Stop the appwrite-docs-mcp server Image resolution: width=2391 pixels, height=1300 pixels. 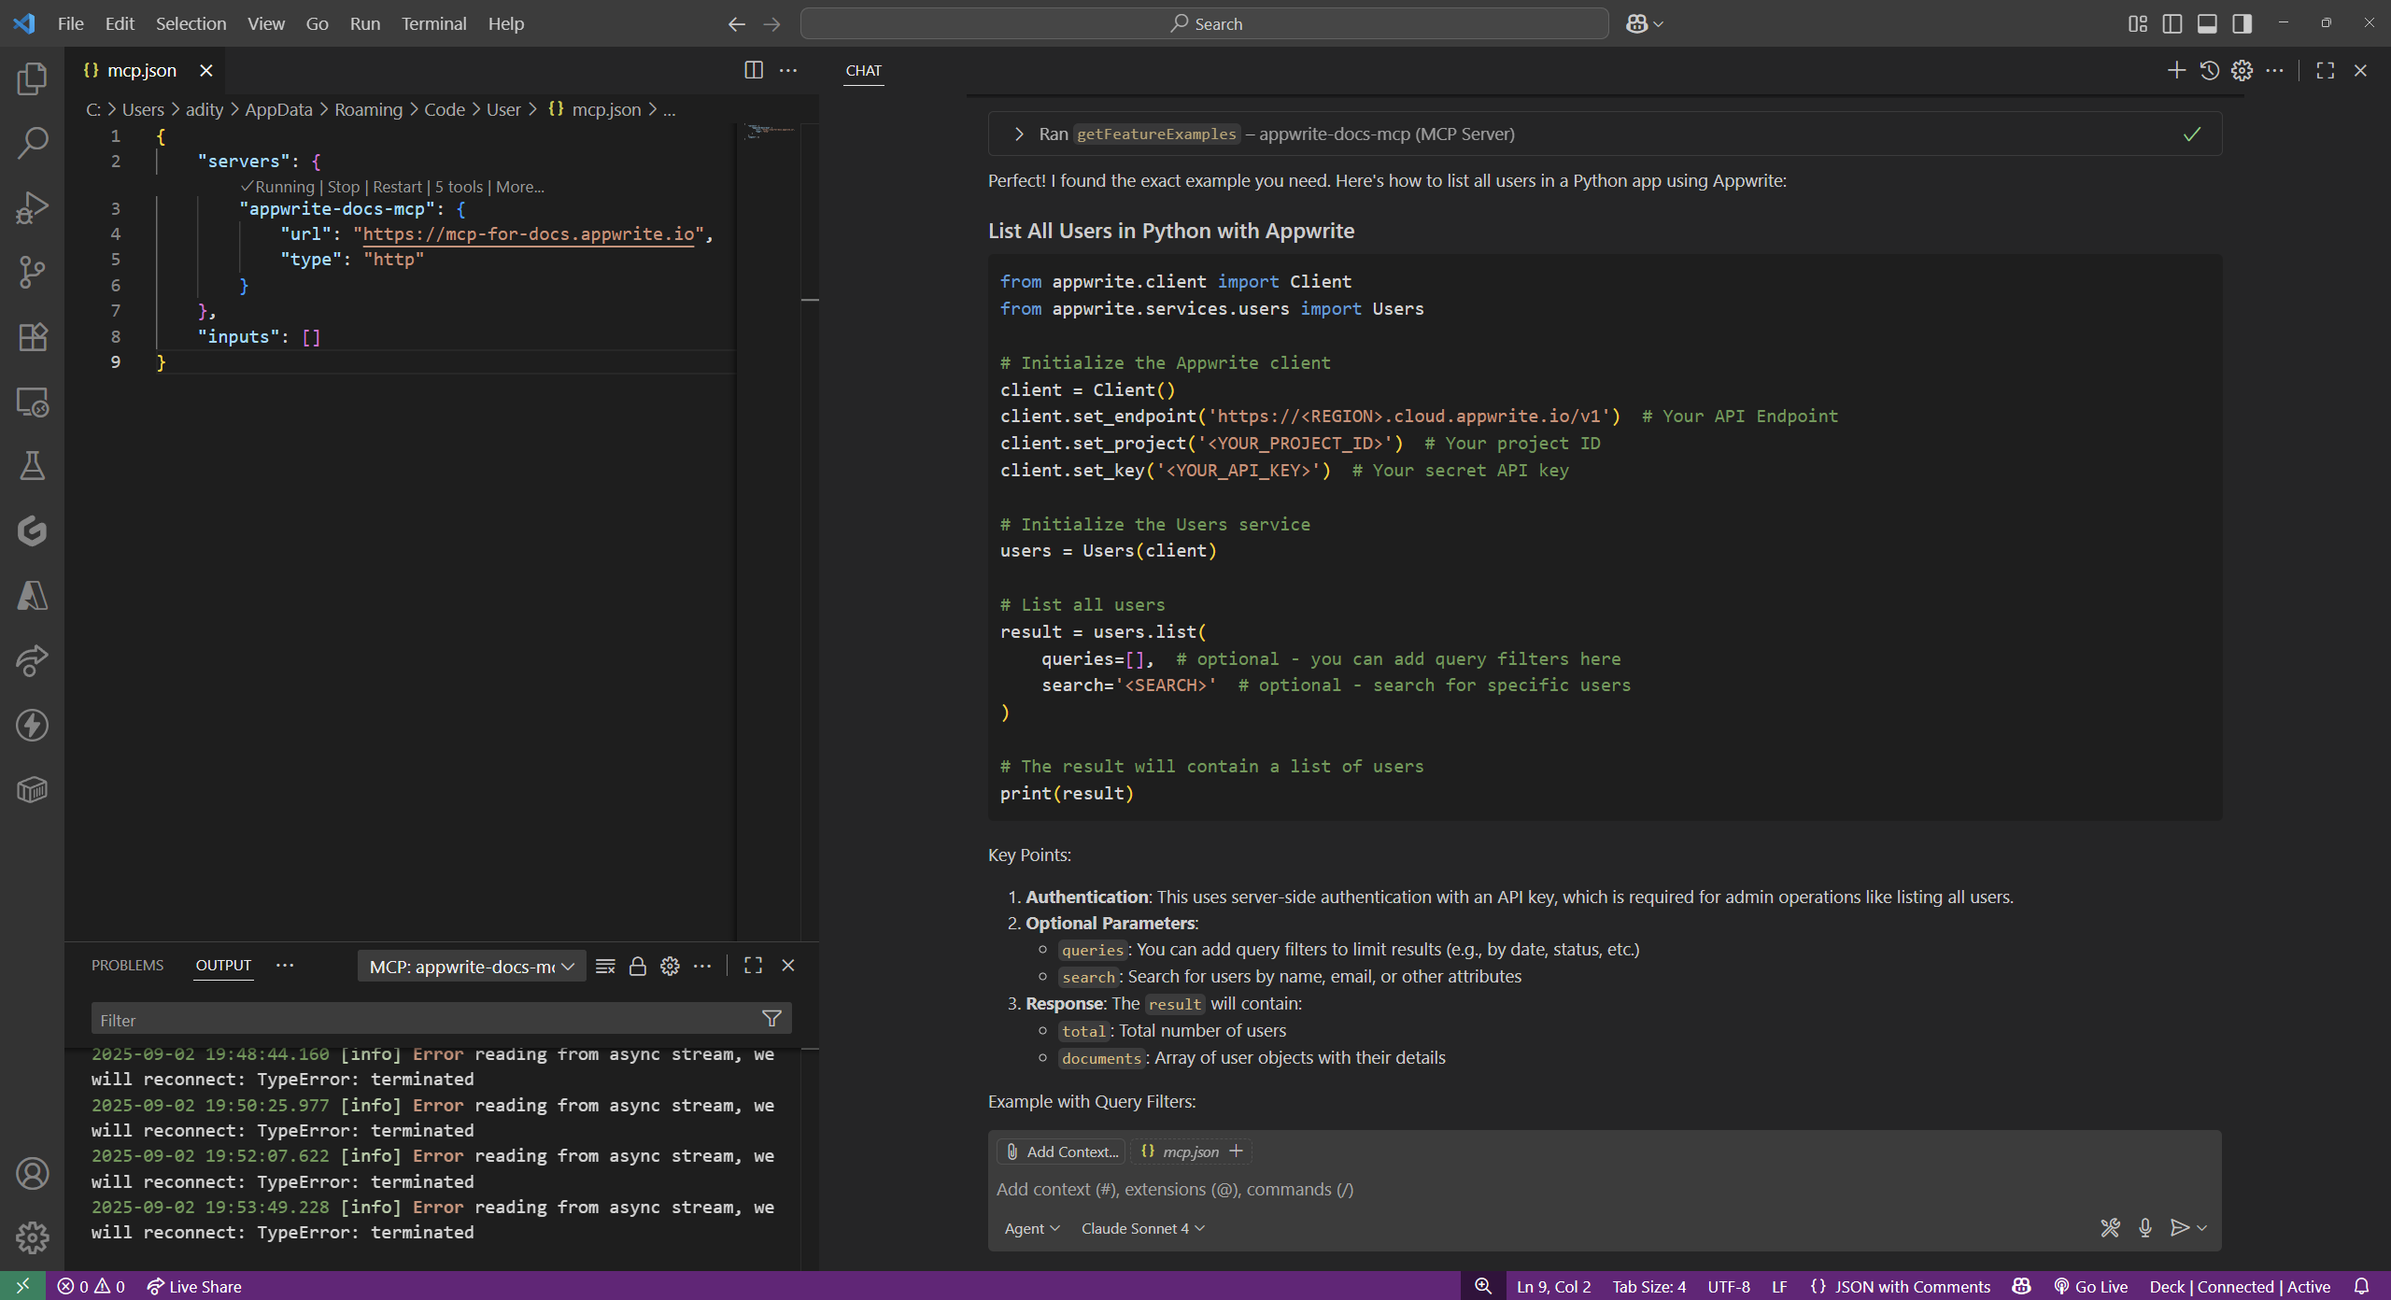pyautogui.click(x=343, y=187)
